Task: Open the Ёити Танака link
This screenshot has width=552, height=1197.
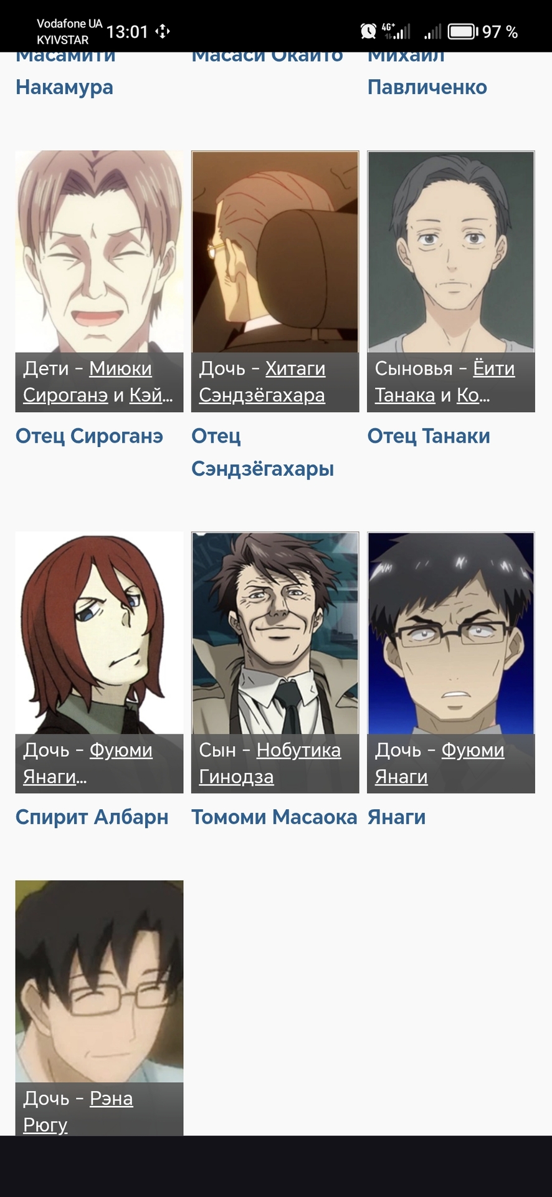Action: pos(445,382)
